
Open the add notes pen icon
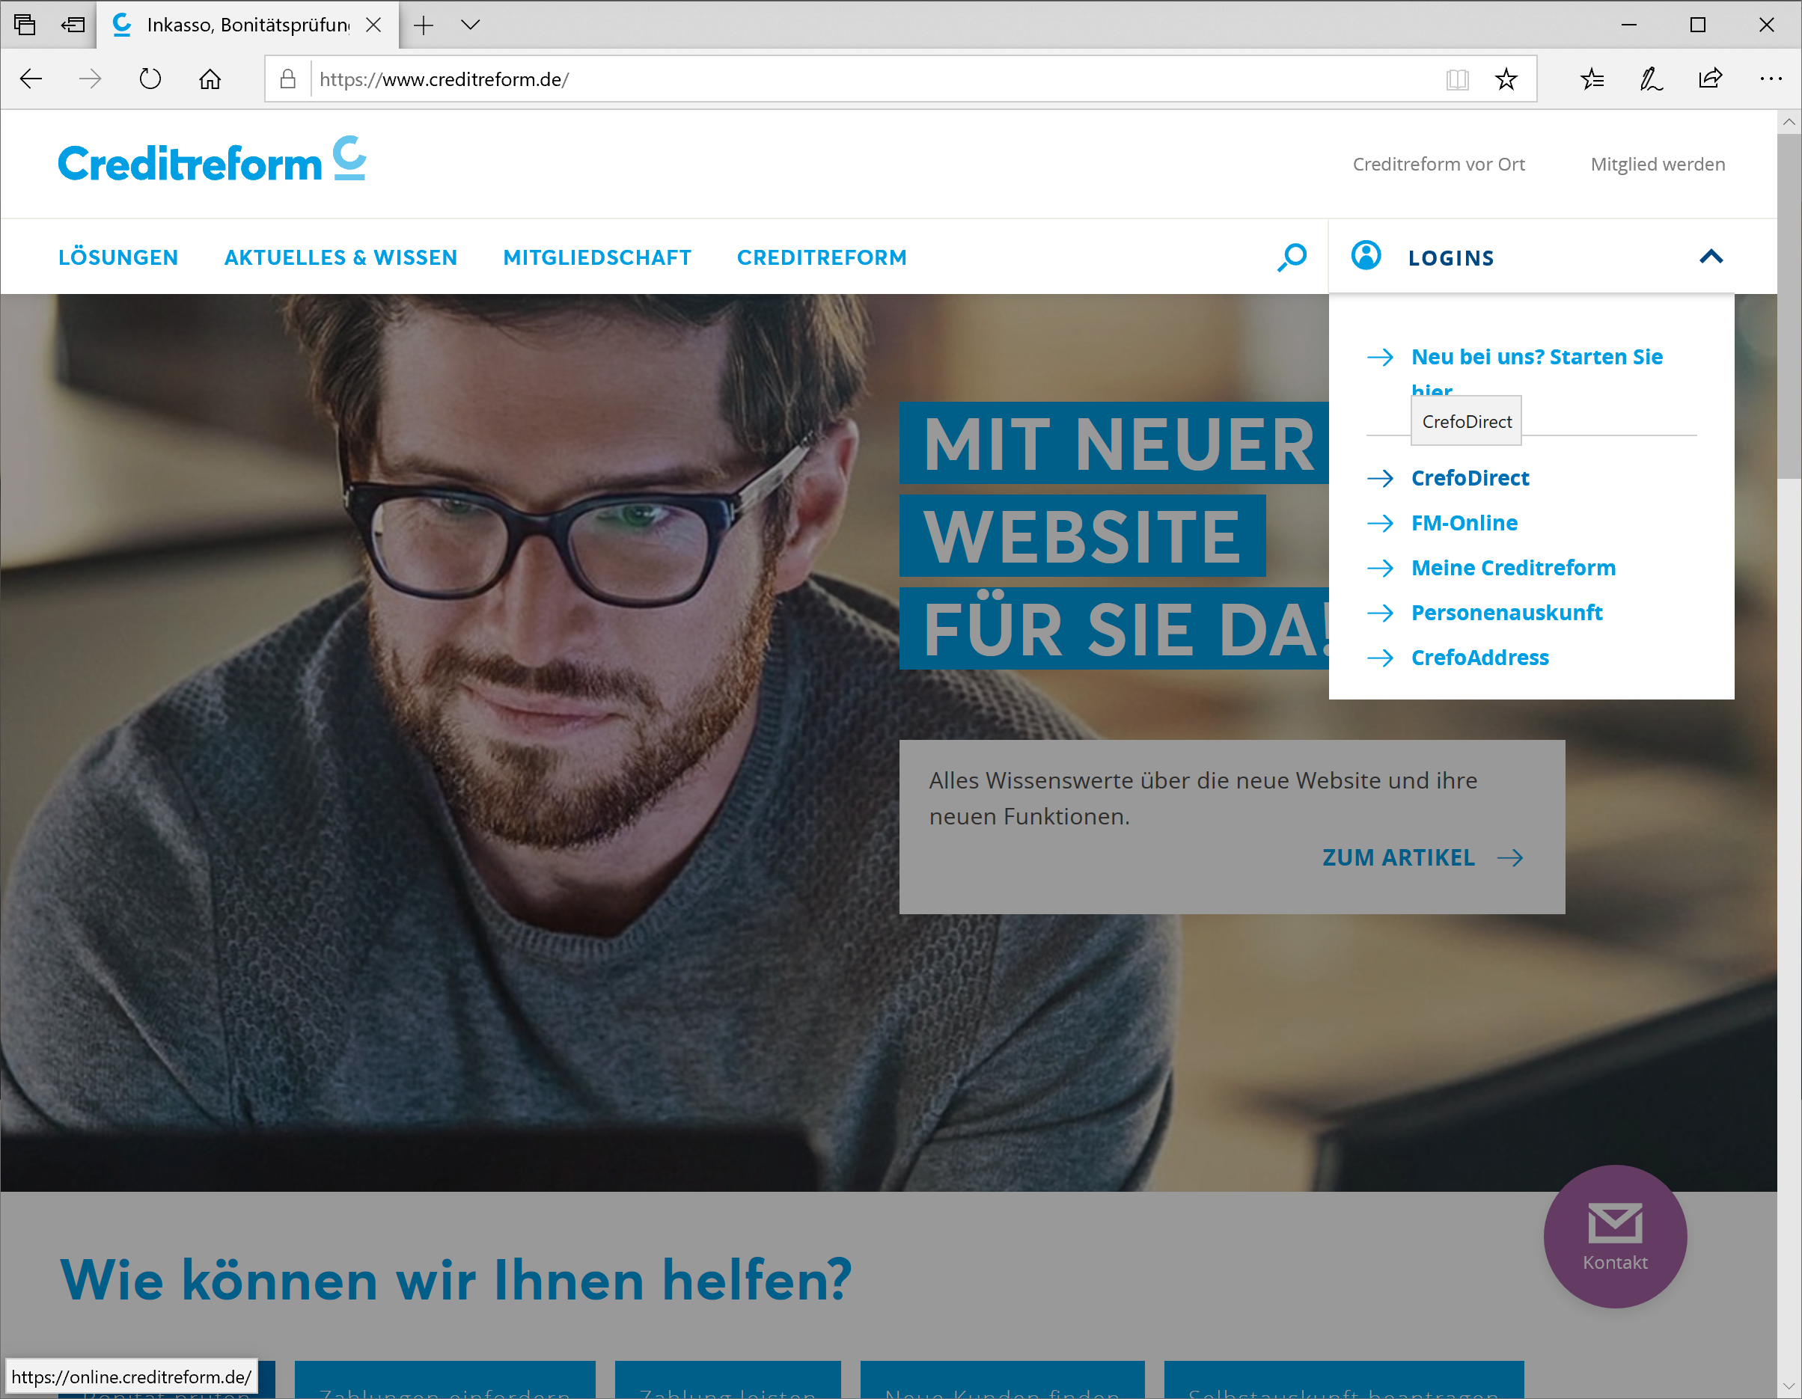[x=1651, y=79]
